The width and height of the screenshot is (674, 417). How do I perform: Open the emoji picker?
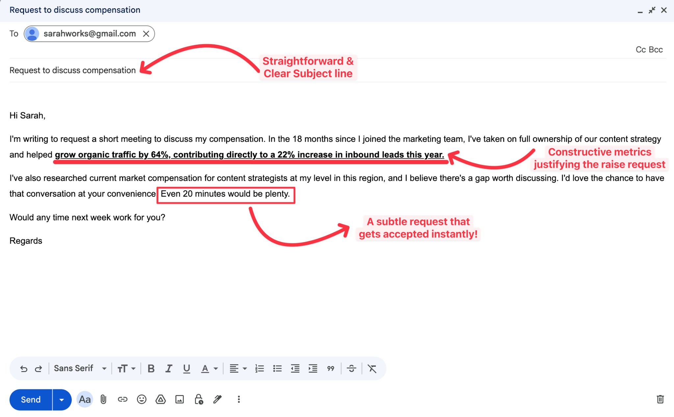142,400
